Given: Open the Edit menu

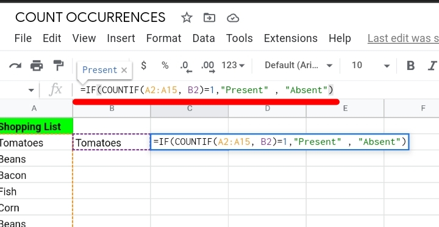Looking at the screenshot, I should click(52, 38).
